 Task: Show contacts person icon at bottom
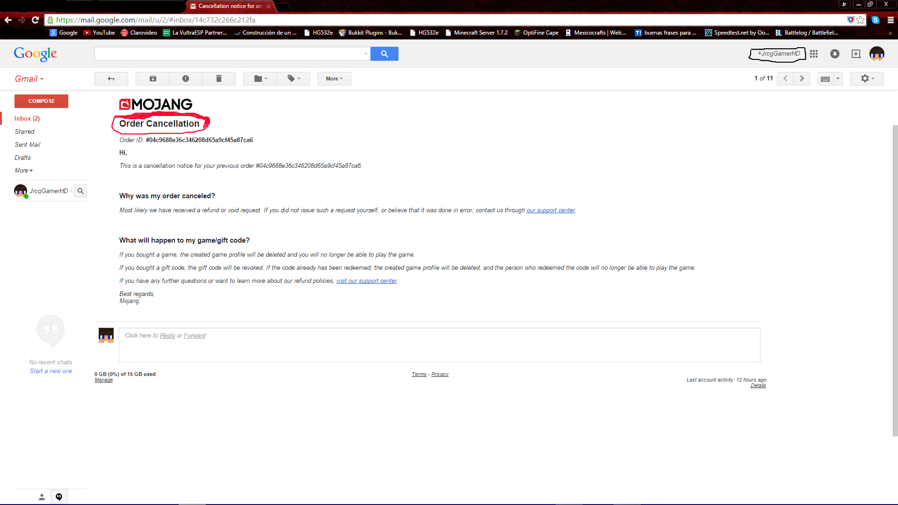42,497
